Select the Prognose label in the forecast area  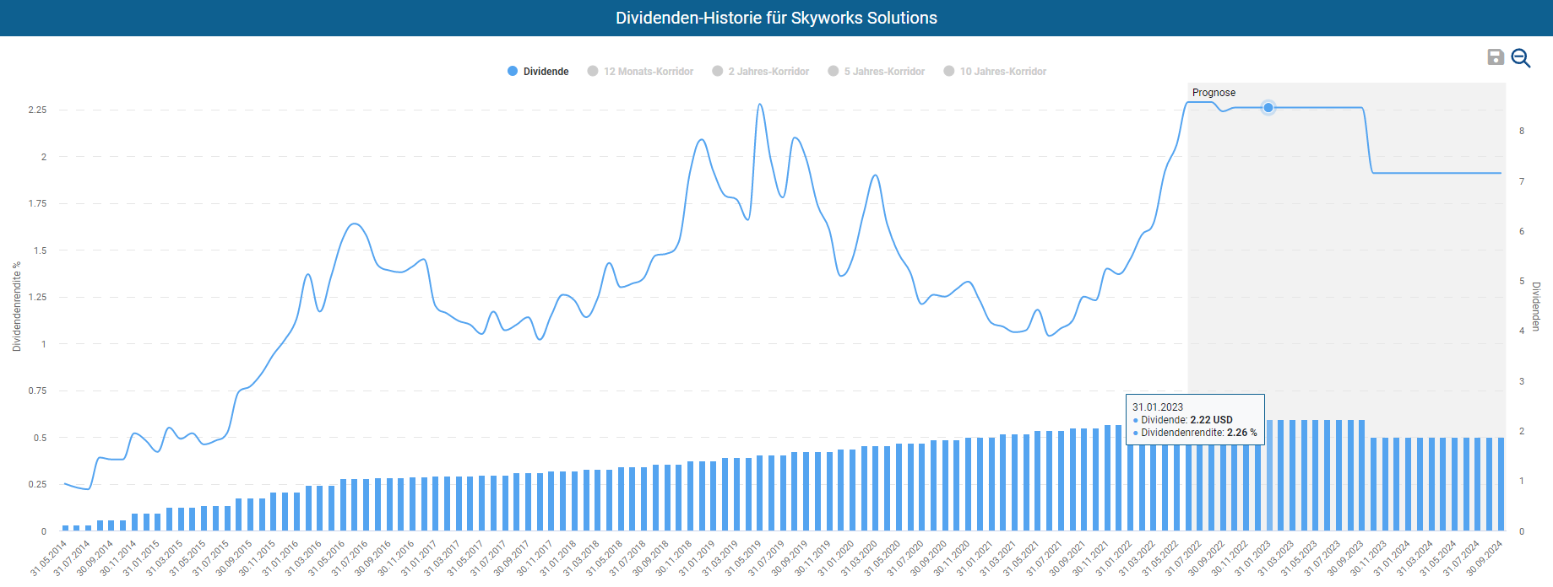click(1214, 93)
